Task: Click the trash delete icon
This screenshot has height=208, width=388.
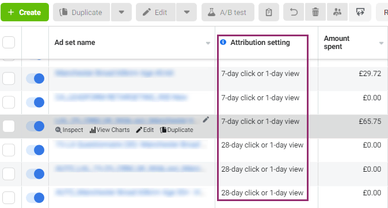Action: click(315, 12)
